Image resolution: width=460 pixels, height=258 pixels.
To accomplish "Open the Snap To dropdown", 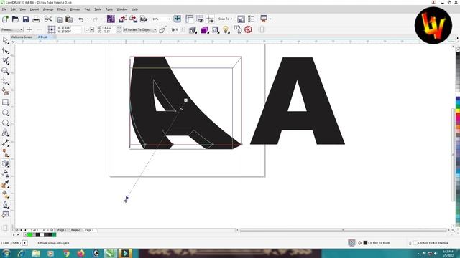I will tap(225, 19).
